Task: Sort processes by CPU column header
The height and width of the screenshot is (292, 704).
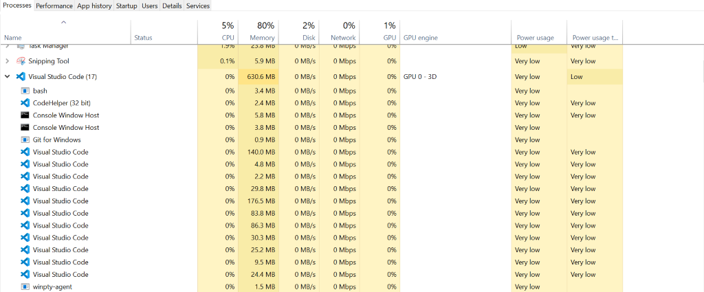Action: coord(228,38)
